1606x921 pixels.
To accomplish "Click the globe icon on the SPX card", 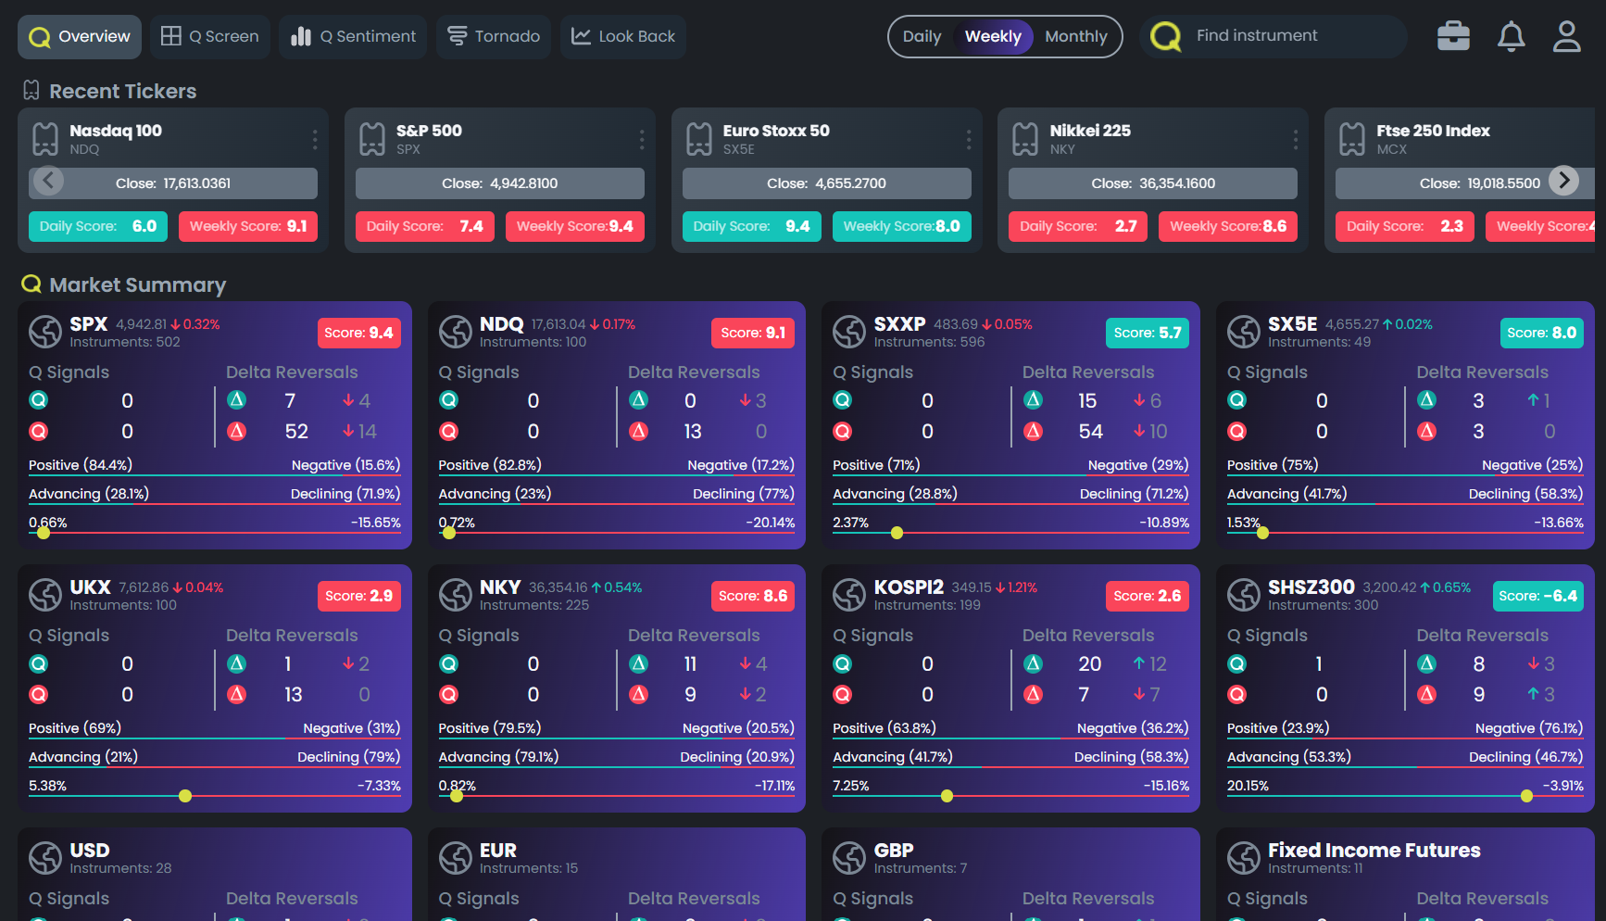I will [44, 332].
